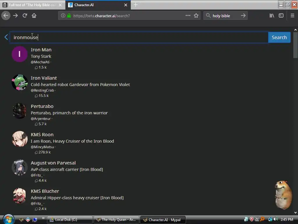
Task: Click the August von Parvesal avatar
Action: pyautogui.click(x=19, y=167)
